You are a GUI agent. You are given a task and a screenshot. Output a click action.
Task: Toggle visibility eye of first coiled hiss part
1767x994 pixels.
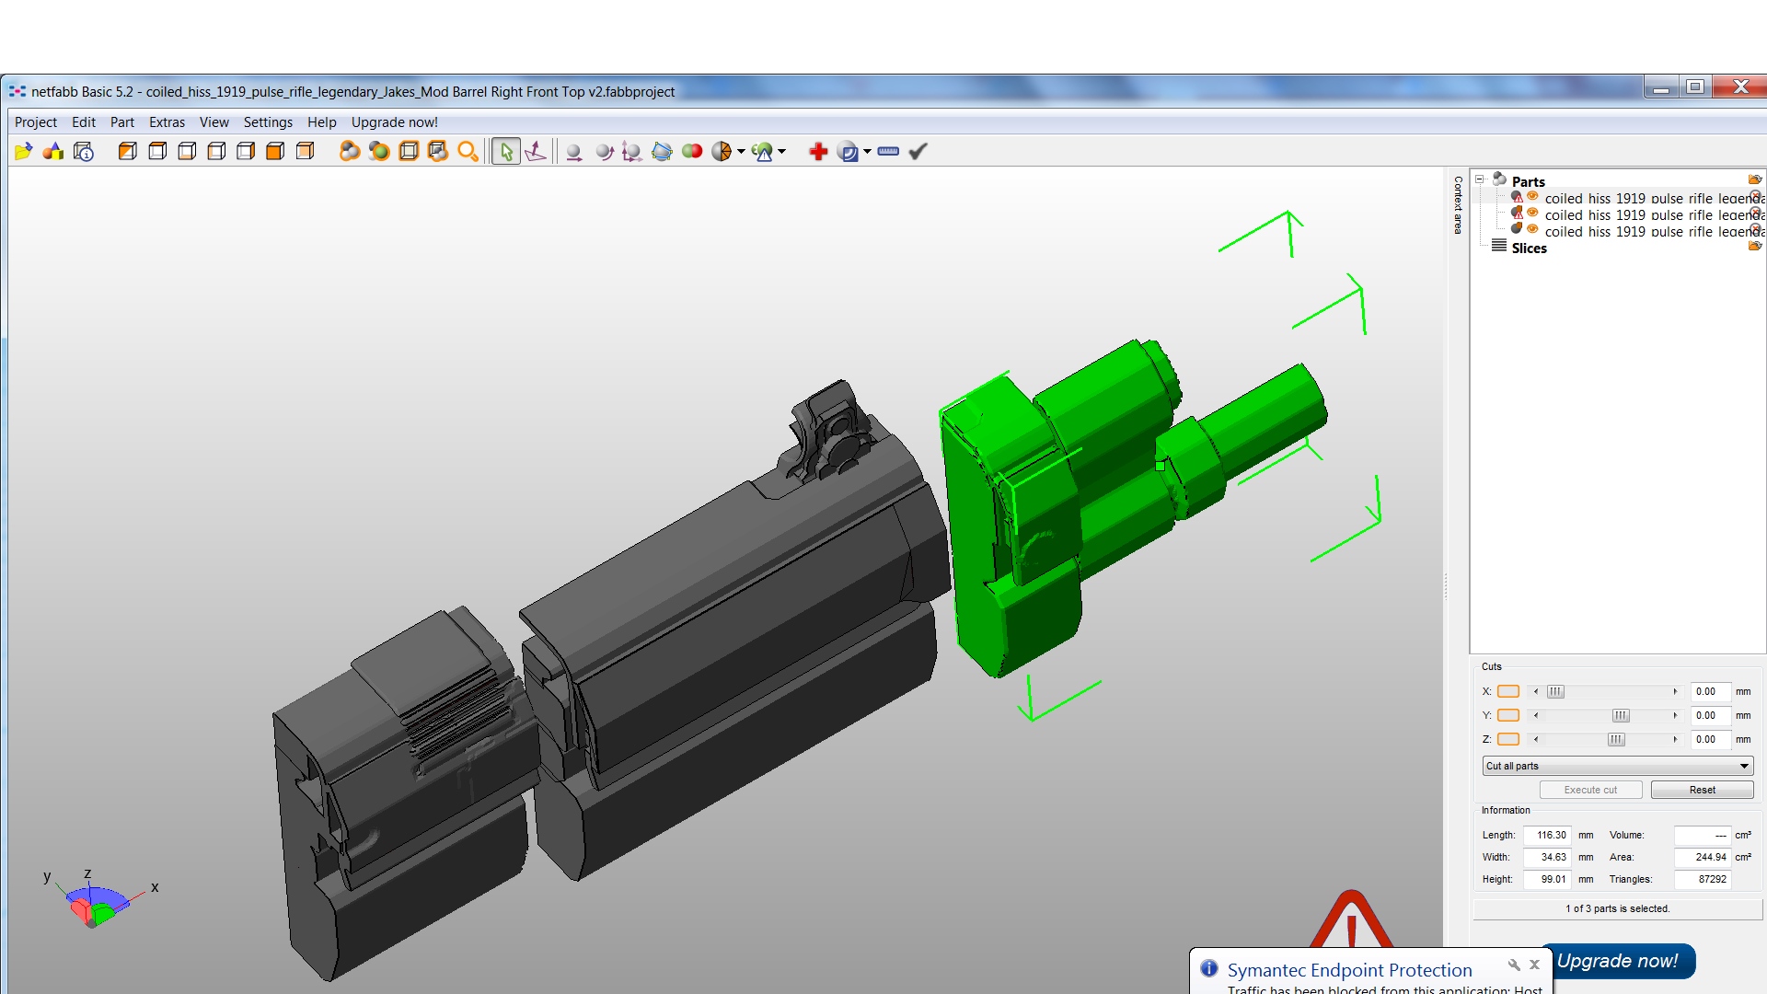[x=1532, y=197]
